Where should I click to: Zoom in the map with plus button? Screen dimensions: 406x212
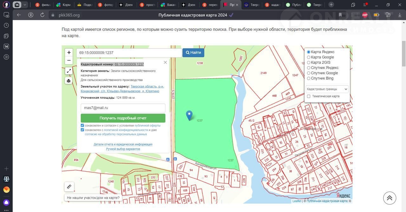coord(69,53)
